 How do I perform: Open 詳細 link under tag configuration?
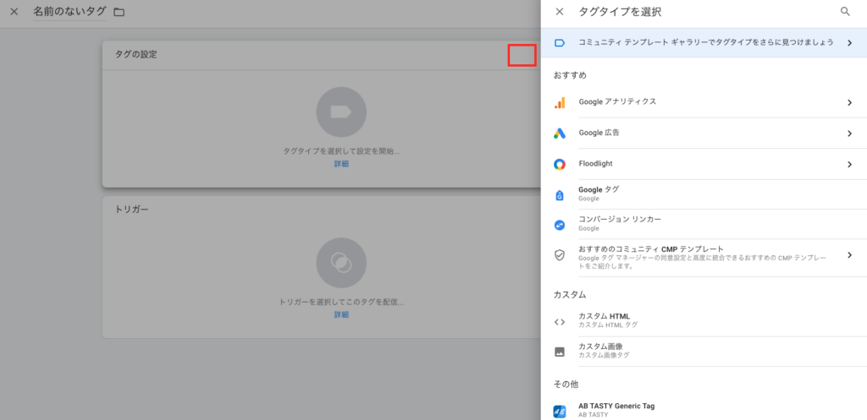click(x=341, y=164)
